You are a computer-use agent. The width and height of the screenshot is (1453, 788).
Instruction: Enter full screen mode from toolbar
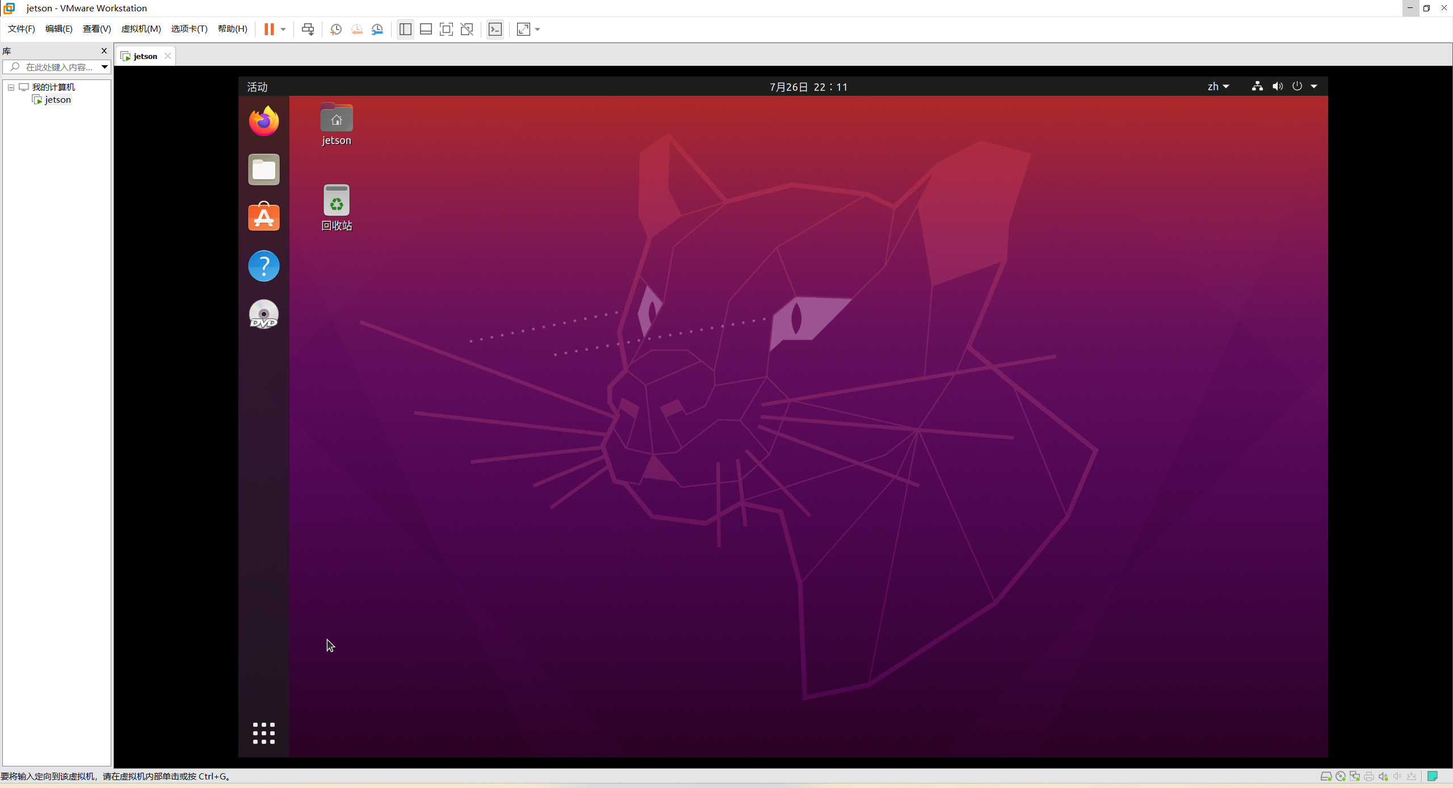coord(446,30)
